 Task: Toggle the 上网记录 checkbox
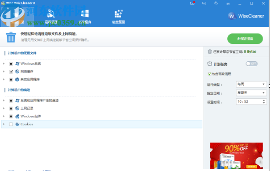pos(11,108)
